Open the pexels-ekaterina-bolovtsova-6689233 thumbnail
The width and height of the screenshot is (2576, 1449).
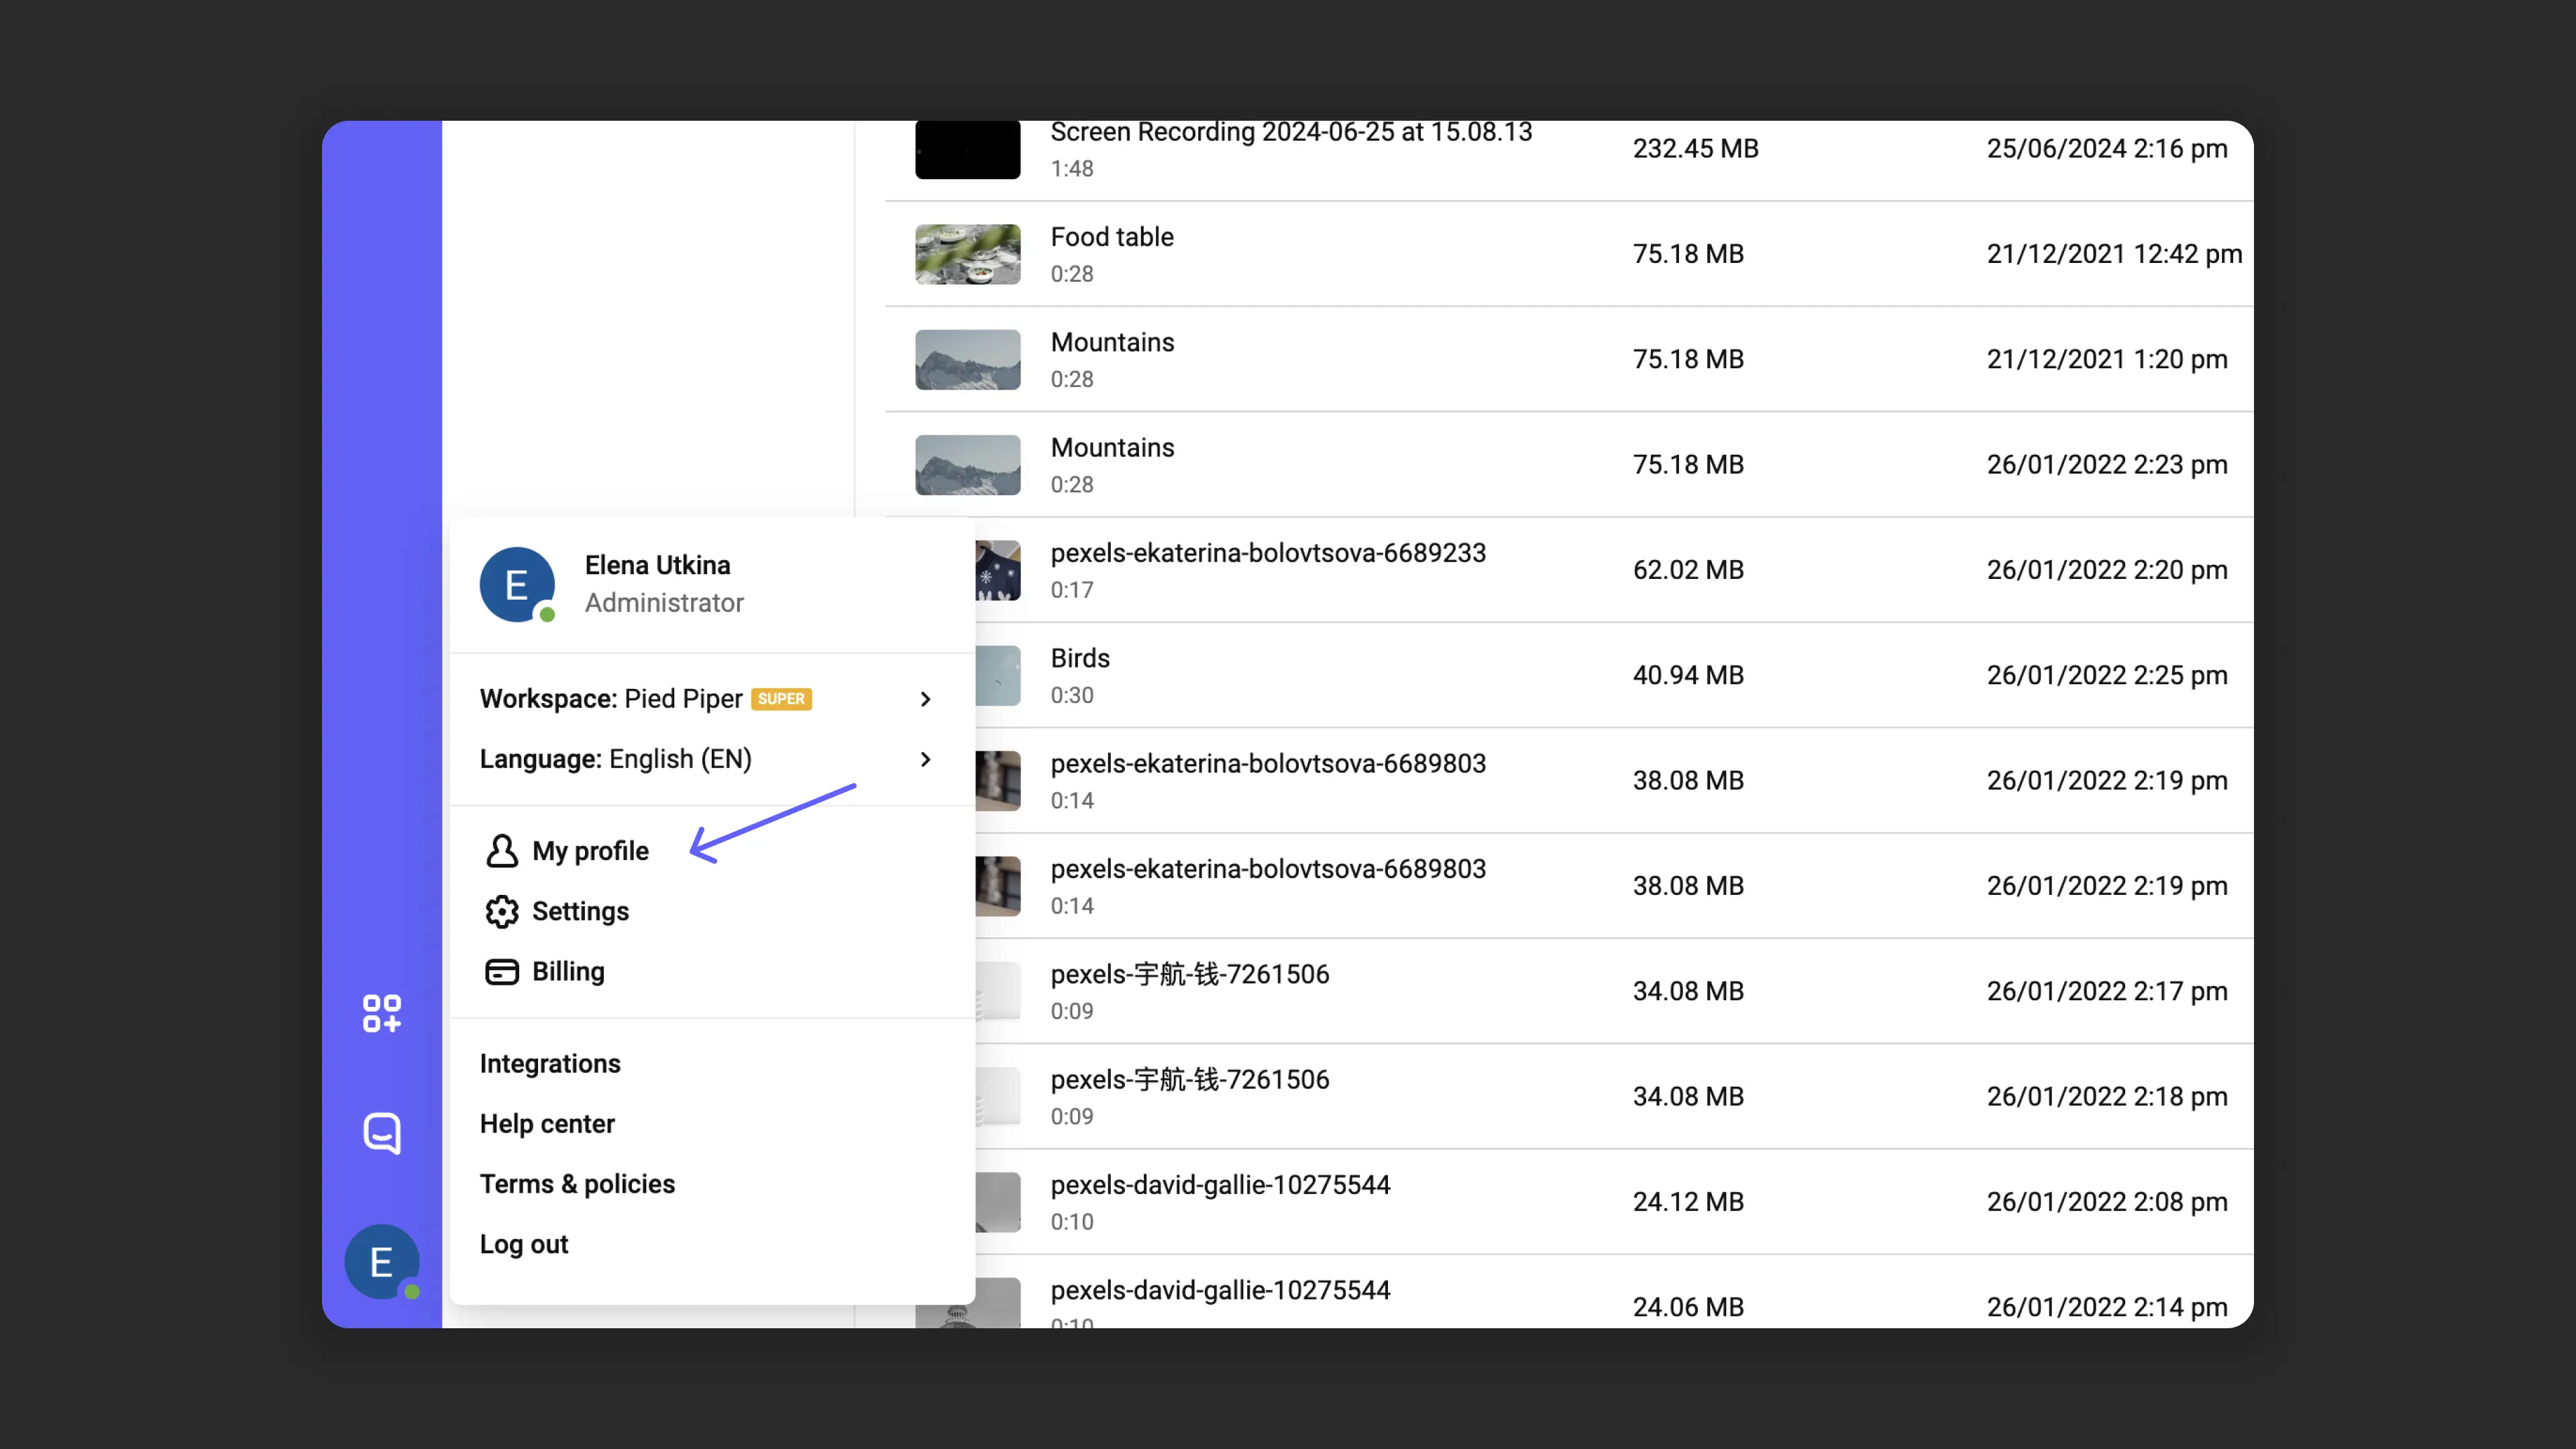pos(998,570)
